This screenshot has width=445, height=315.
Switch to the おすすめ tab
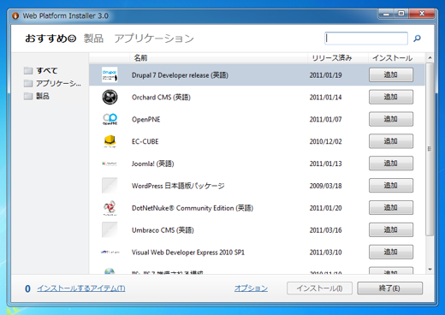tap(50, 39)
